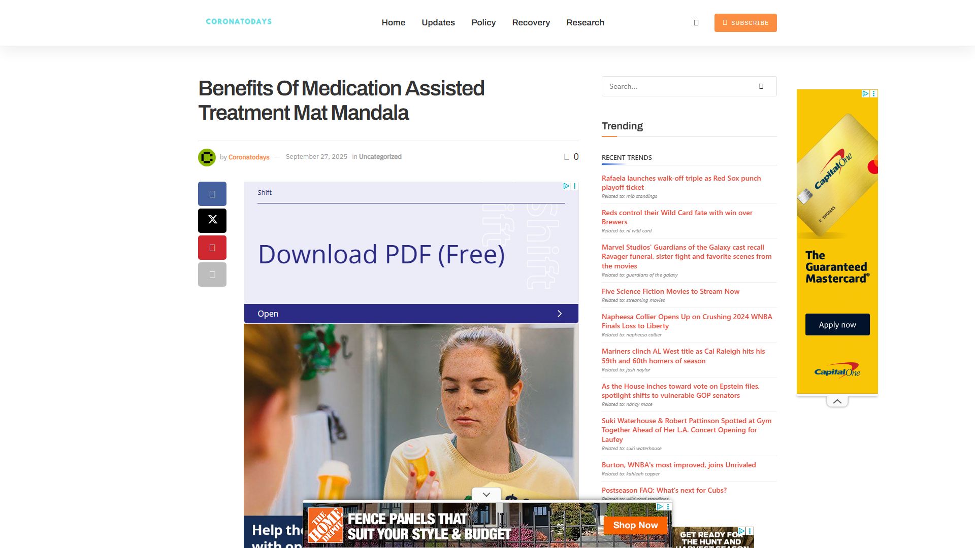Open the Coronatodays author avatar
975x548 pixels.
[x=207, y=157]
